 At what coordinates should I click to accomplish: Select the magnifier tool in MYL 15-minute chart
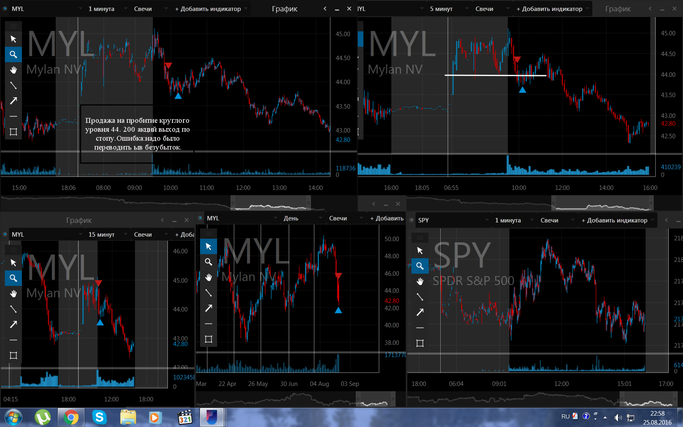coord(13,278)
